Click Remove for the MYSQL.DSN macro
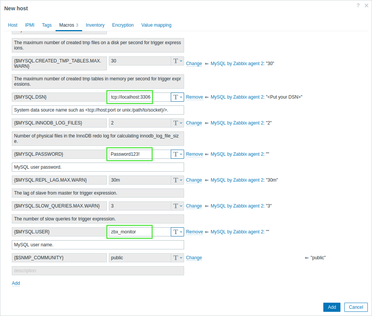Viewport: 372px width, 316px height. tap(194, 97)
